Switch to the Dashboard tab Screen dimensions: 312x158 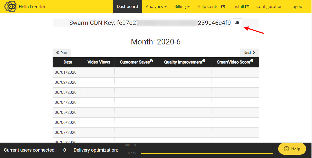[127, 6]
